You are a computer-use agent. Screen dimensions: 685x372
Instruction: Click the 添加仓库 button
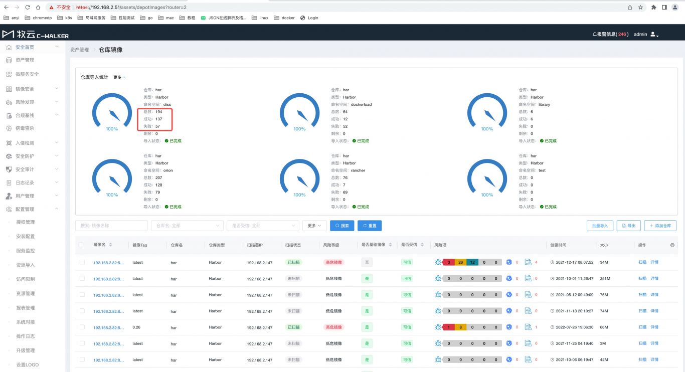[660, 226]
